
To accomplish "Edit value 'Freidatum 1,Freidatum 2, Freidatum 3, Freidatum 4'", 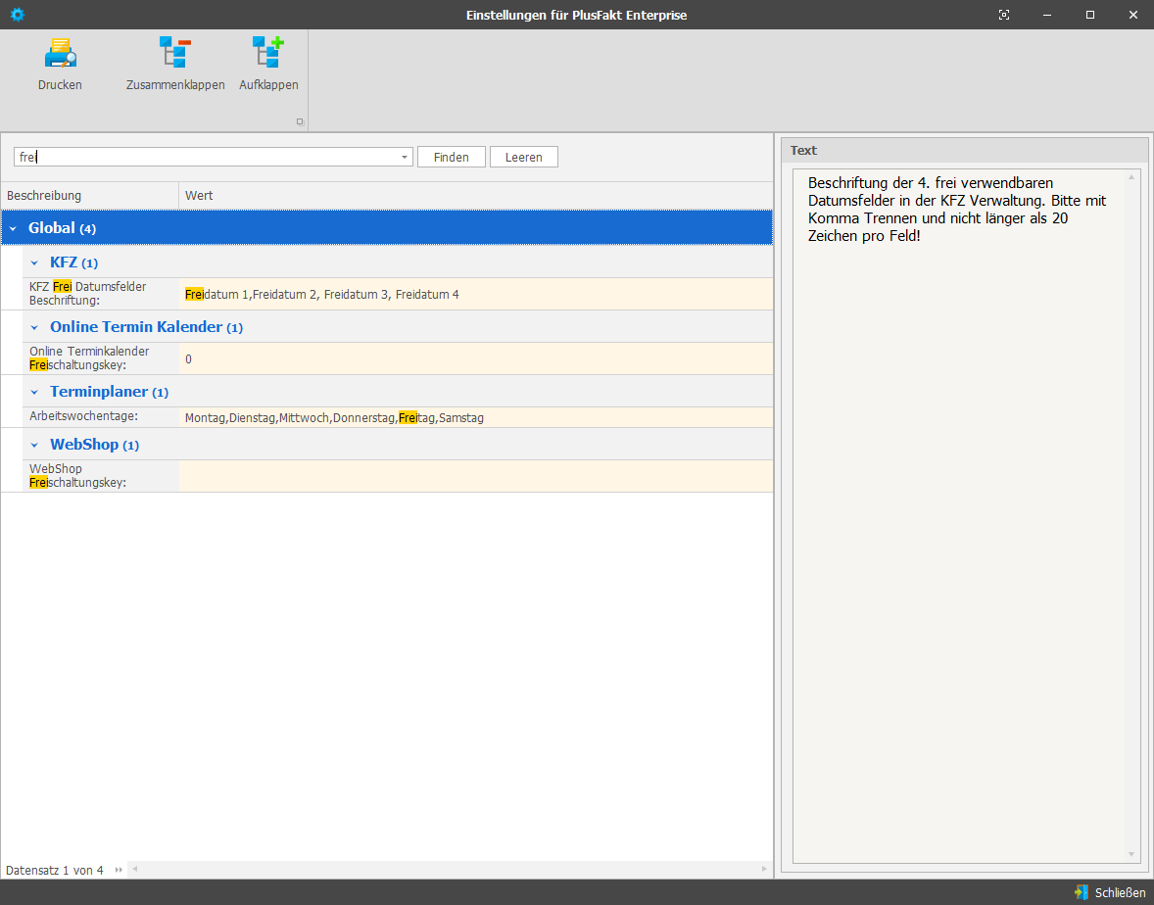I will click(x=475, y=294).
